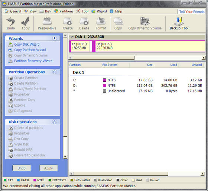208x191 pixels.
Task: Collapse the Wizards panel
Action: [x=55, y=38]
